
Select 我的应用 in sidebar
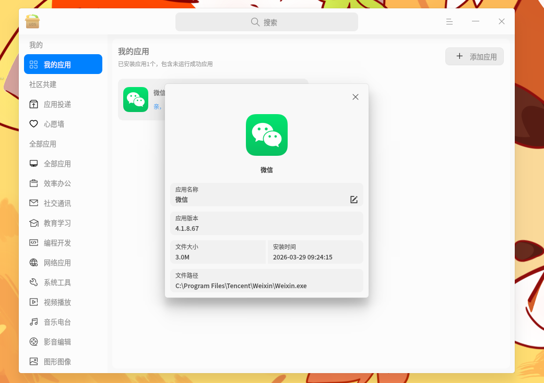63,65
